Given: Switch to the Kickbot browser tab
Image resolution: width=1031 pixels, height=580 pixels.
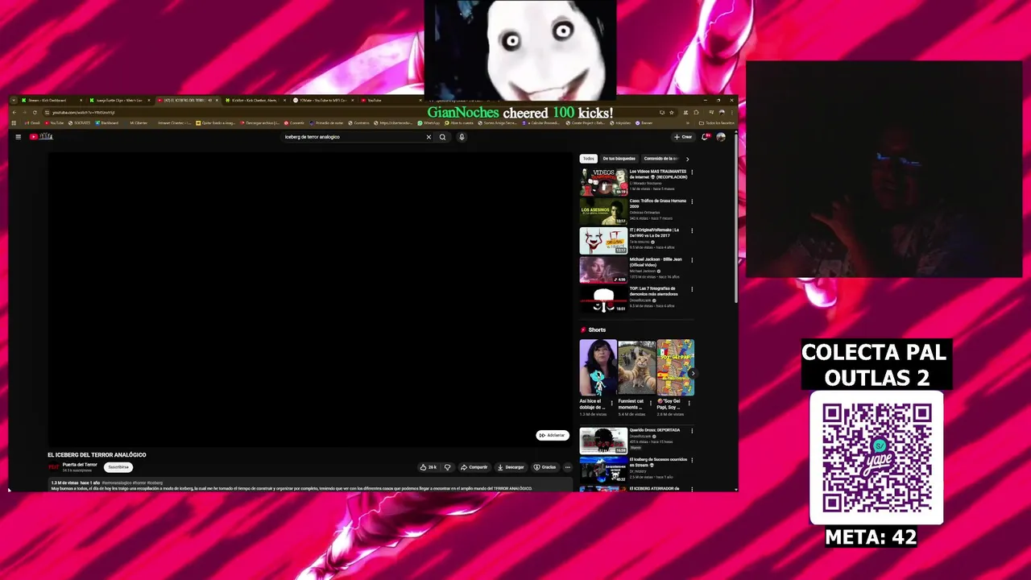Looking at the screenshot, I should (255, 101).
